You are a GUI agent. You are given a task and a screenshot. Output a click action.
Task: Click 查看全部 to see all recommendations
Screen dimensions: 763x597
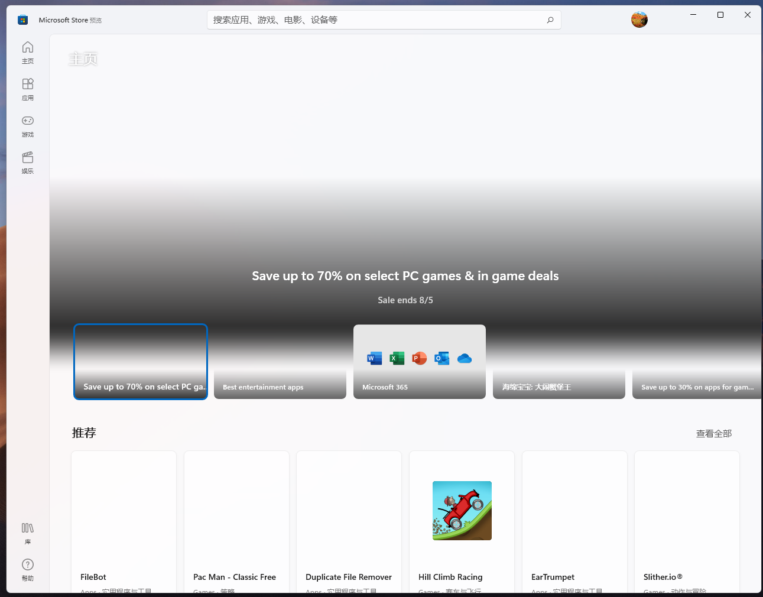pyautogui.click(x=714, y=434)
